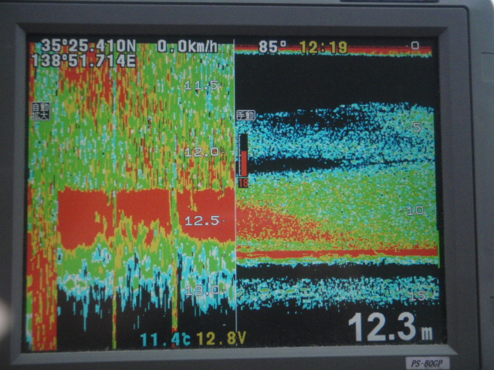This screenshot has width=494, height=370.
Task: Click the vertical divider between sonar panels
Action: [235, 231]
